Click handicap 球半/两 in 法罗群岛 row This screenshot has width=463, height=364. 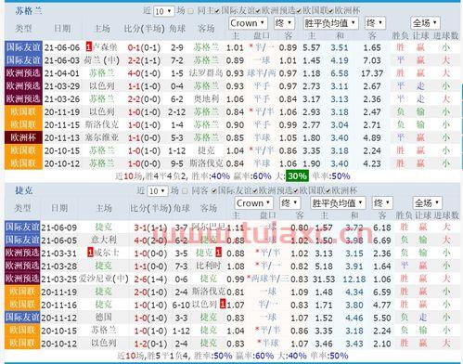262,73
